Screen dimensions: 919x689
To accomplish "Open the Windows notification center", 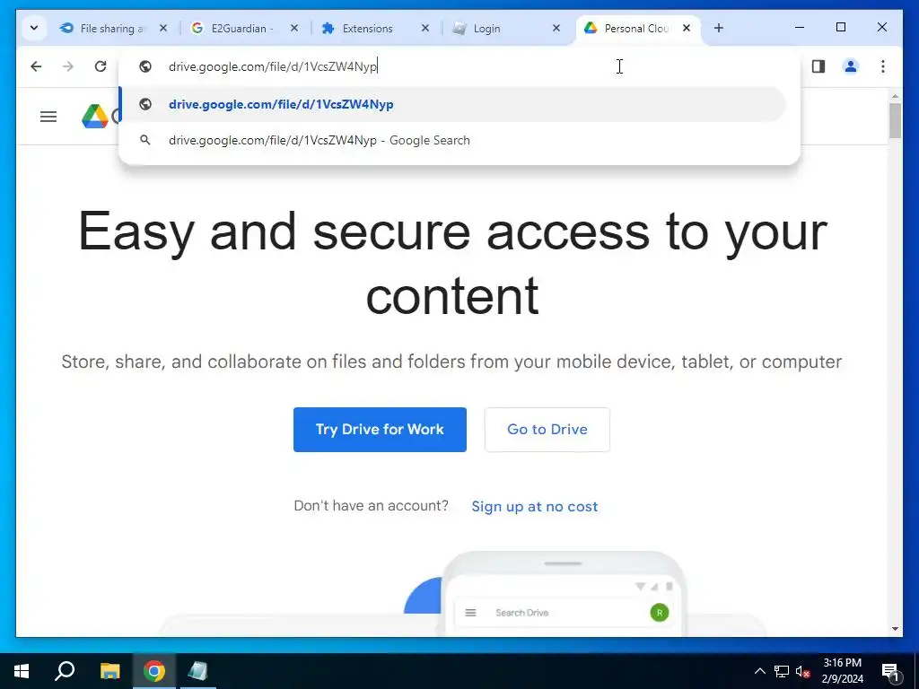I will [891, 671].
